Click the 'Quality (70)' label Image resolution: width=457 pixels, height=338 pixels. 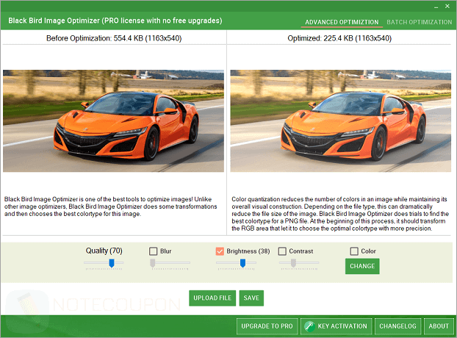tap(104, 251)
